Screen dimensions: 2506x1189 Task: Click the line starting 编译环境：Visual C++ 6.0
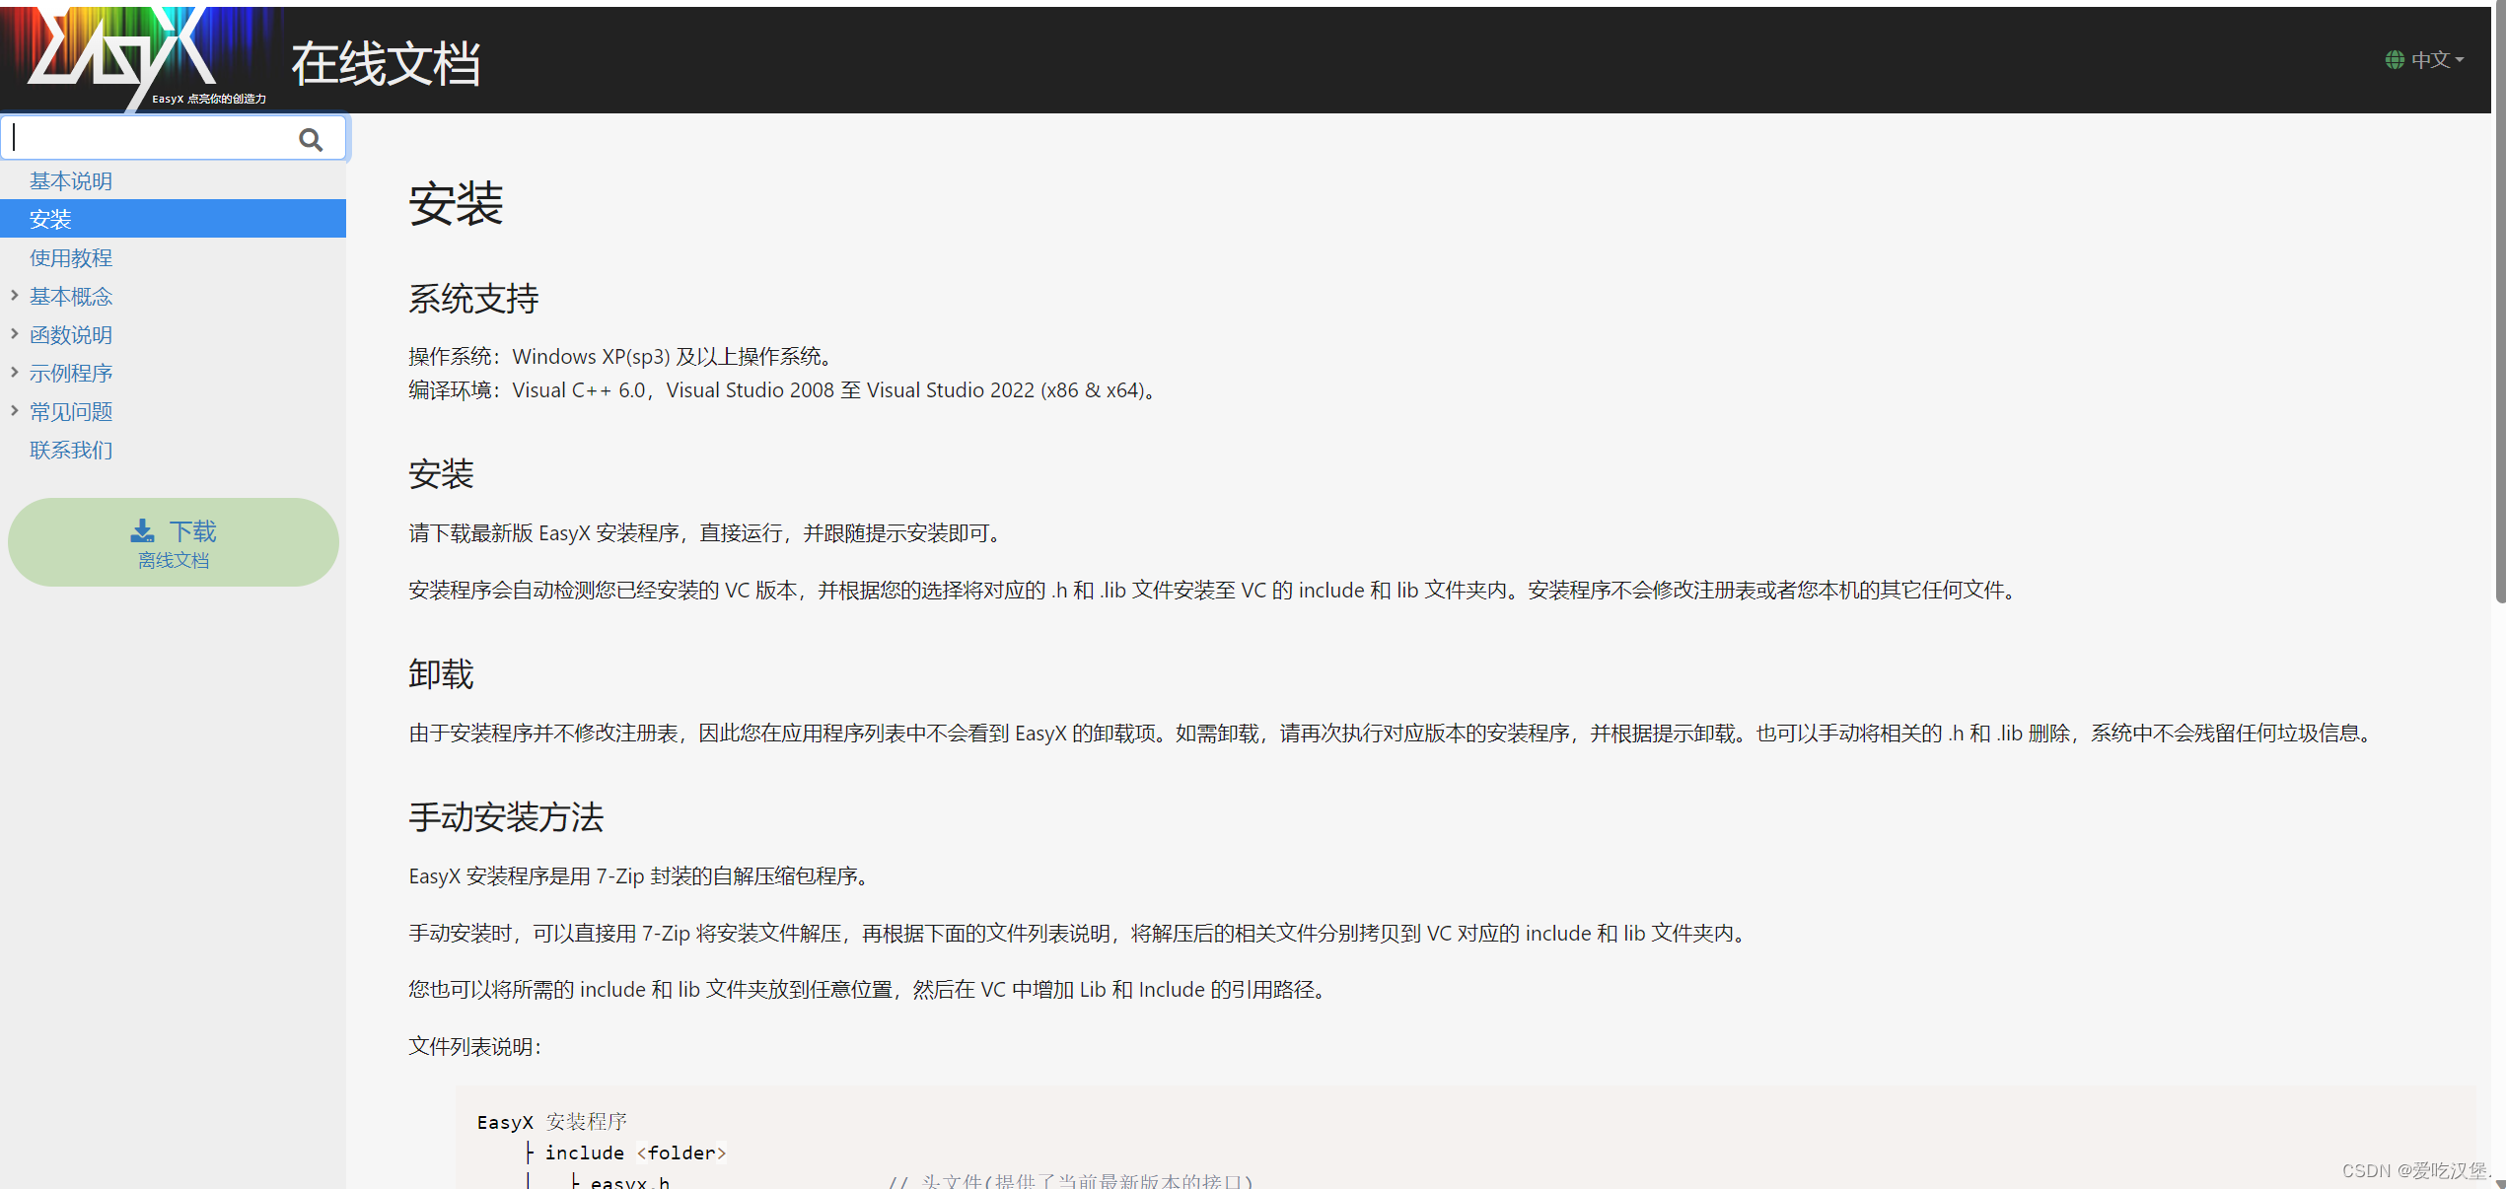coord(784,389)
